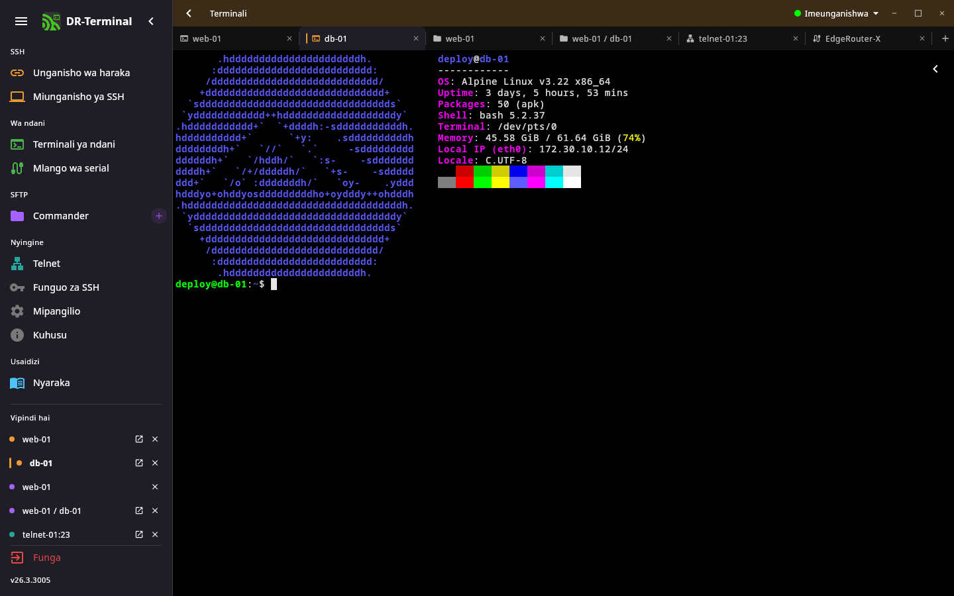Pop out web-01 / db-01 session
The width and height of the screenshot is (954, 596).
coord(139,511)
